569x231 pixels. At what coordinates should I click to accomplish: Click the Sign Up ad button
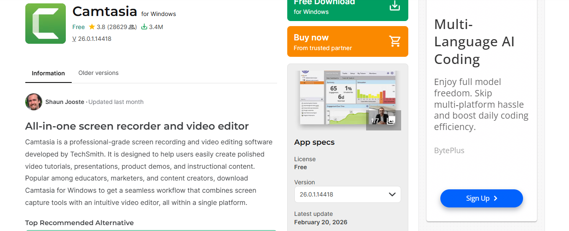pyautogui.click(x=481, y=199)
